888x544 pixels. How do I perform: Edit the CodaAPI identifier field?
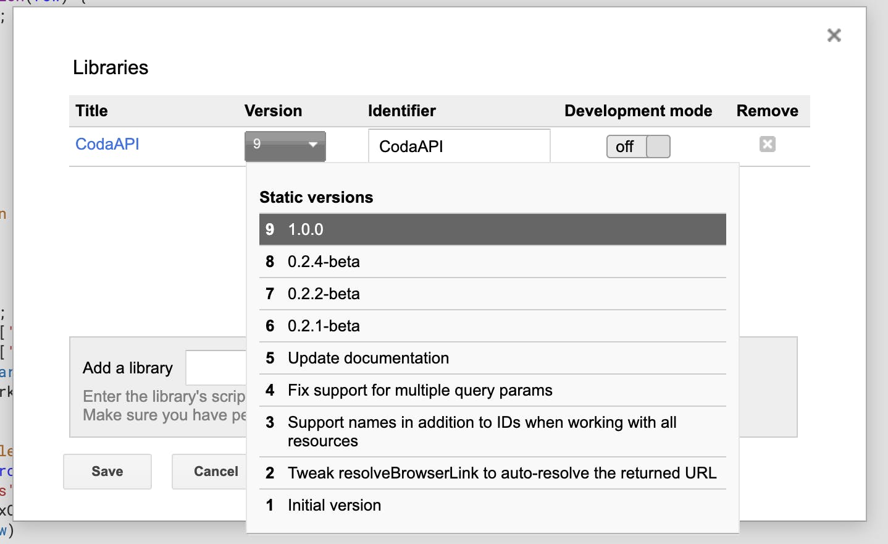click(458, 146)
